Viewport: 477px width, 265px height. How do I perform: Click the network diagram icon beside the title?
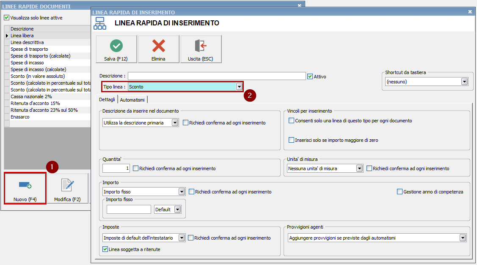[x=100, y=23]
